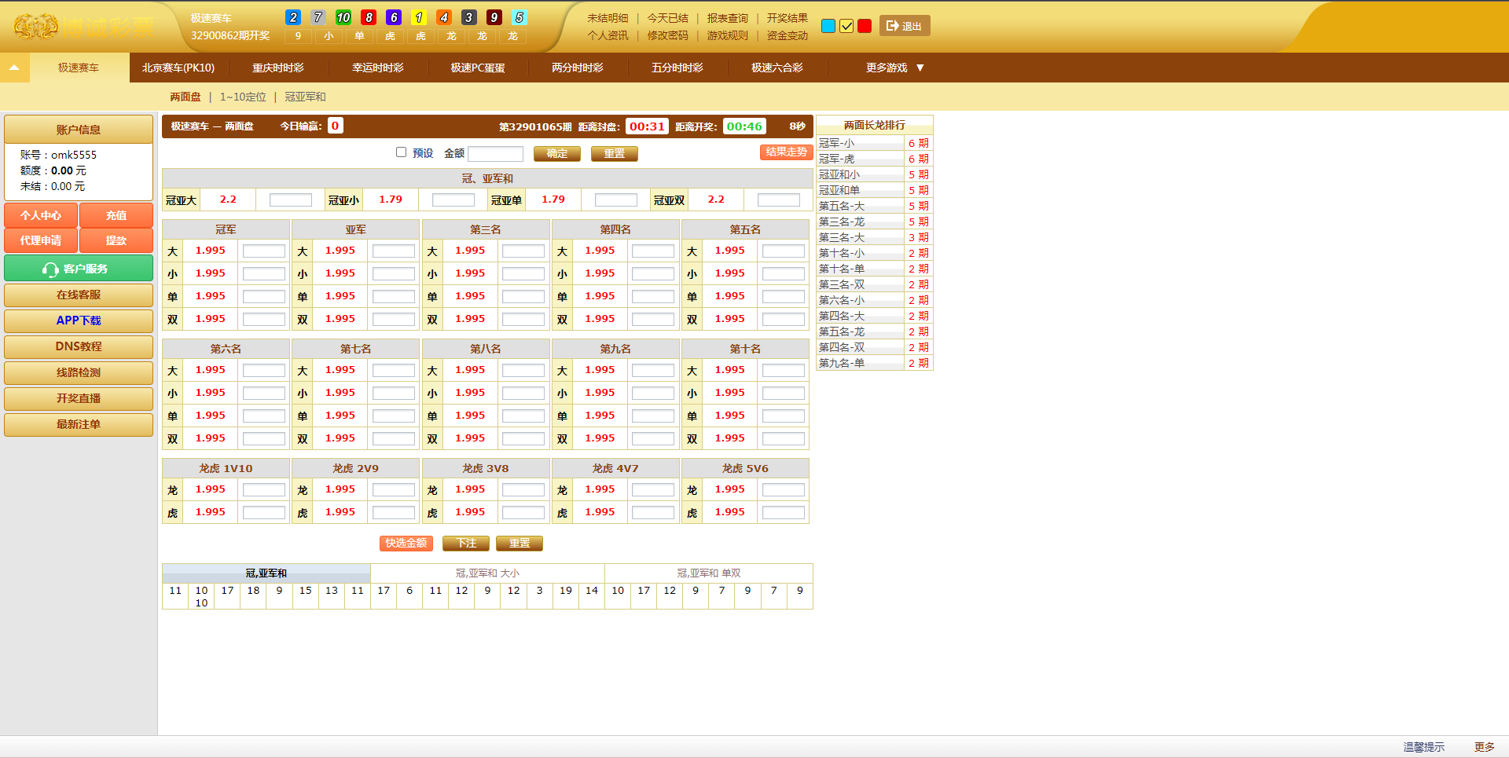Screen dimensions: 1509x758
Task: Click the blue number 2 ball icon
Action: [x=293, y=17]
